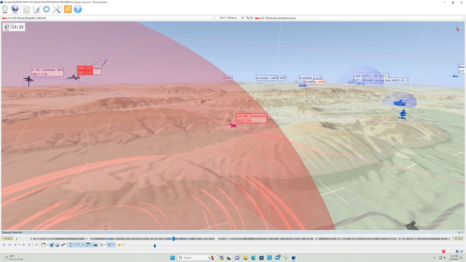Toggle the aircraft display filter icon
The width and height of the screenshot is (466, 262).
pyautogui.click(x=52, y=245)
